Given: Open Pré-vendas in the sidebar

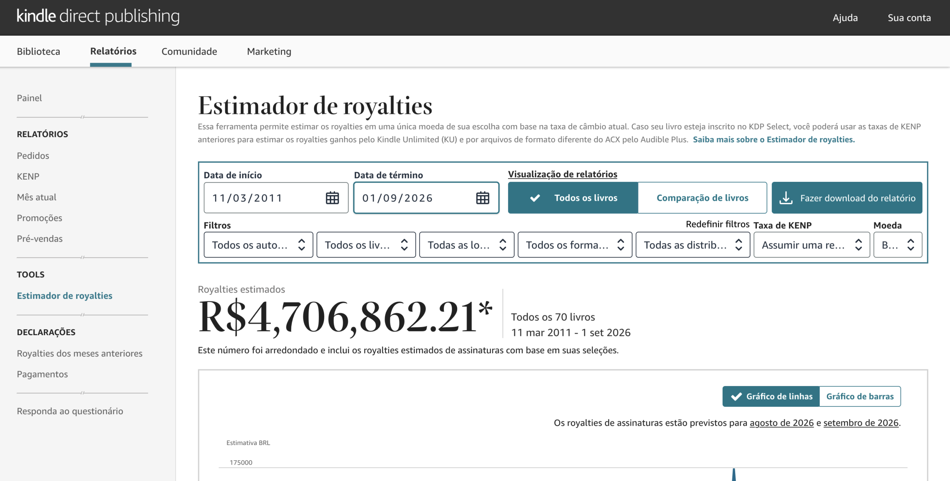Looking at the screenshot, I should click(x=40, y=239).
